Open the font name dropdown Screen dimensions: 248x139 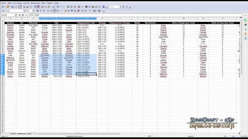pyautogui.click(x=24, y=11)
